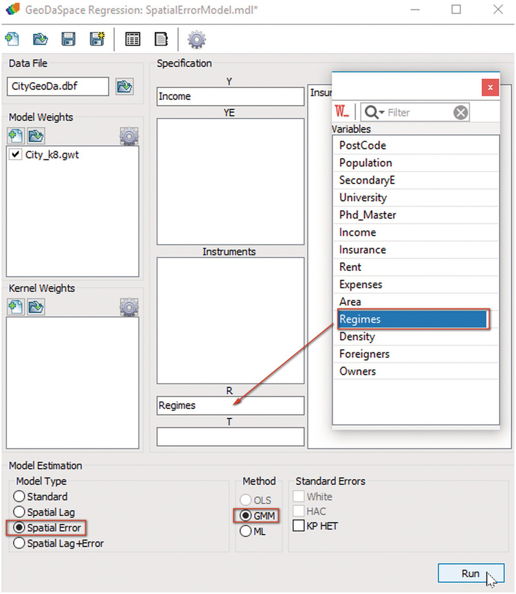Screen dimensions: 516x594
Task: Open an existing model file toolbar icon
Action: 40,39
